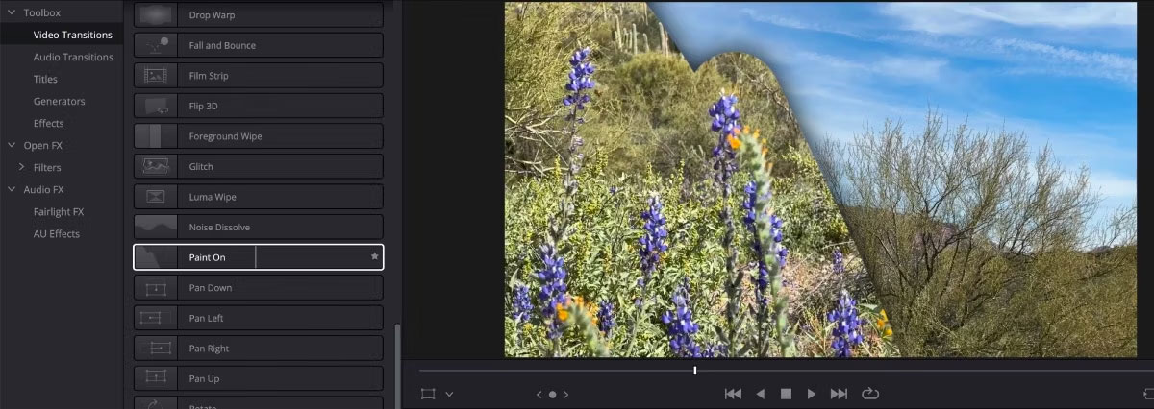Viewport: 1154px width, 409px height.
Task: Collapse the Toolbox tree section
Action: tap(12, 12)
